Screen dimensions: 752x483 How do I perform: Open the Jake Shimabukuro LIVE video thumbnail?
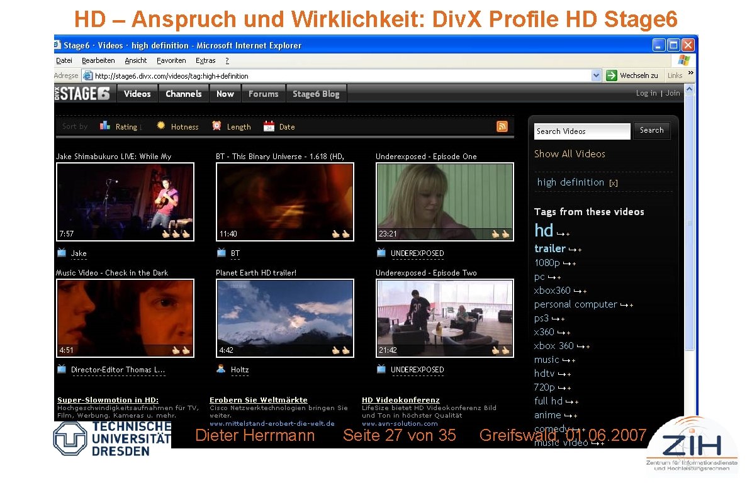[x=125, y=202]
